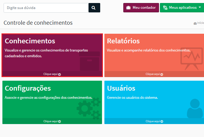Image resolution: width=204 pixels, height=137 pixels.
Task: Click text 'Visualize e acompanhe relatórios dos conhecimentos.'
Action: (148, 50)
